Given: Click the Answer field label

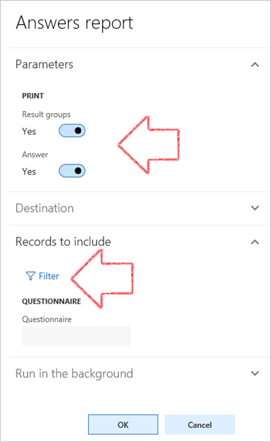Looking at the screenshot, I should pyautogui.click(x=35, y=154).
